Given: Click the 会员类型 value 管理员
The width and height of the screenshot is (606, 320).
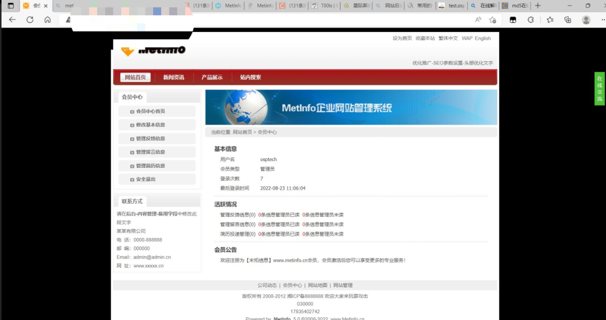Looking at the screenshot, I should (268, 169).
